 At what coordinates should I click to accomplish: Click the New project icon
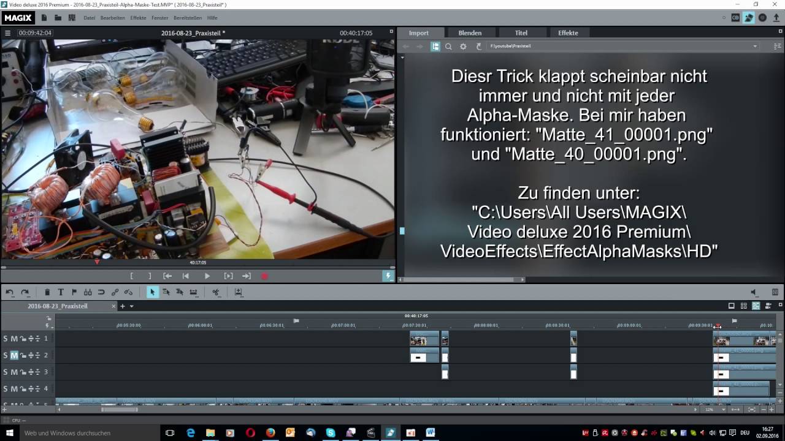tap(45, 18)
